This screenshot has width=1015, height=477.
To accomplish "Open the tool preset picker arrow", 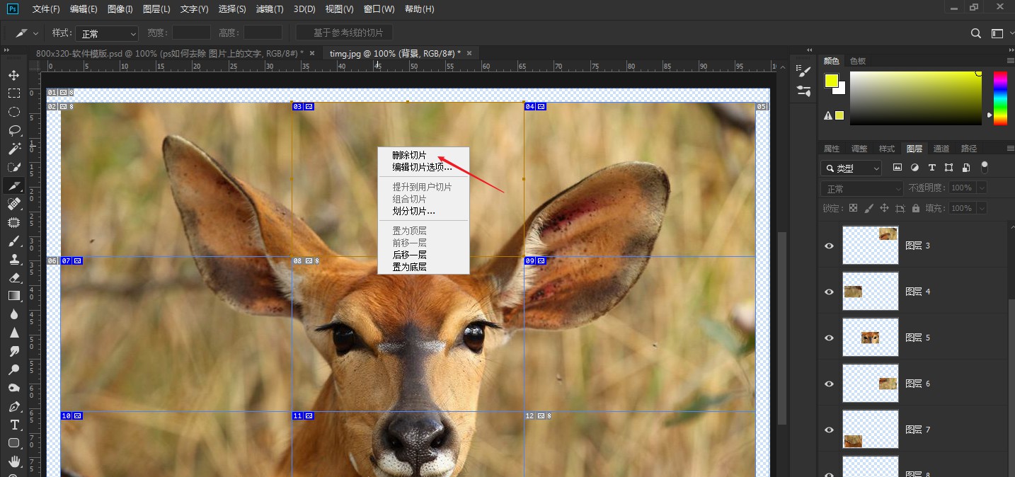I will (x=35, y=33).
